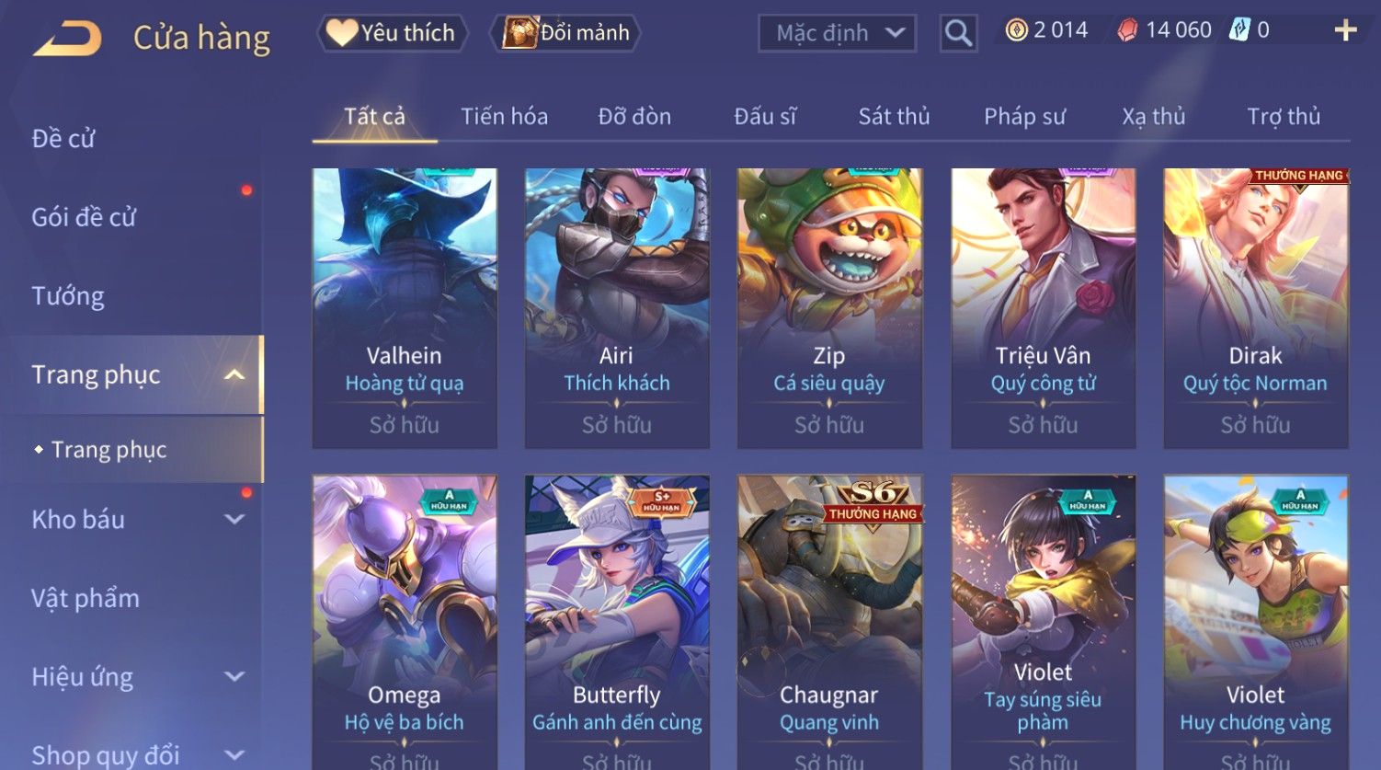Open the search magnifier icon
Image resolution: width=1381 pixels, height=770 pixels.
pos(958,34)
